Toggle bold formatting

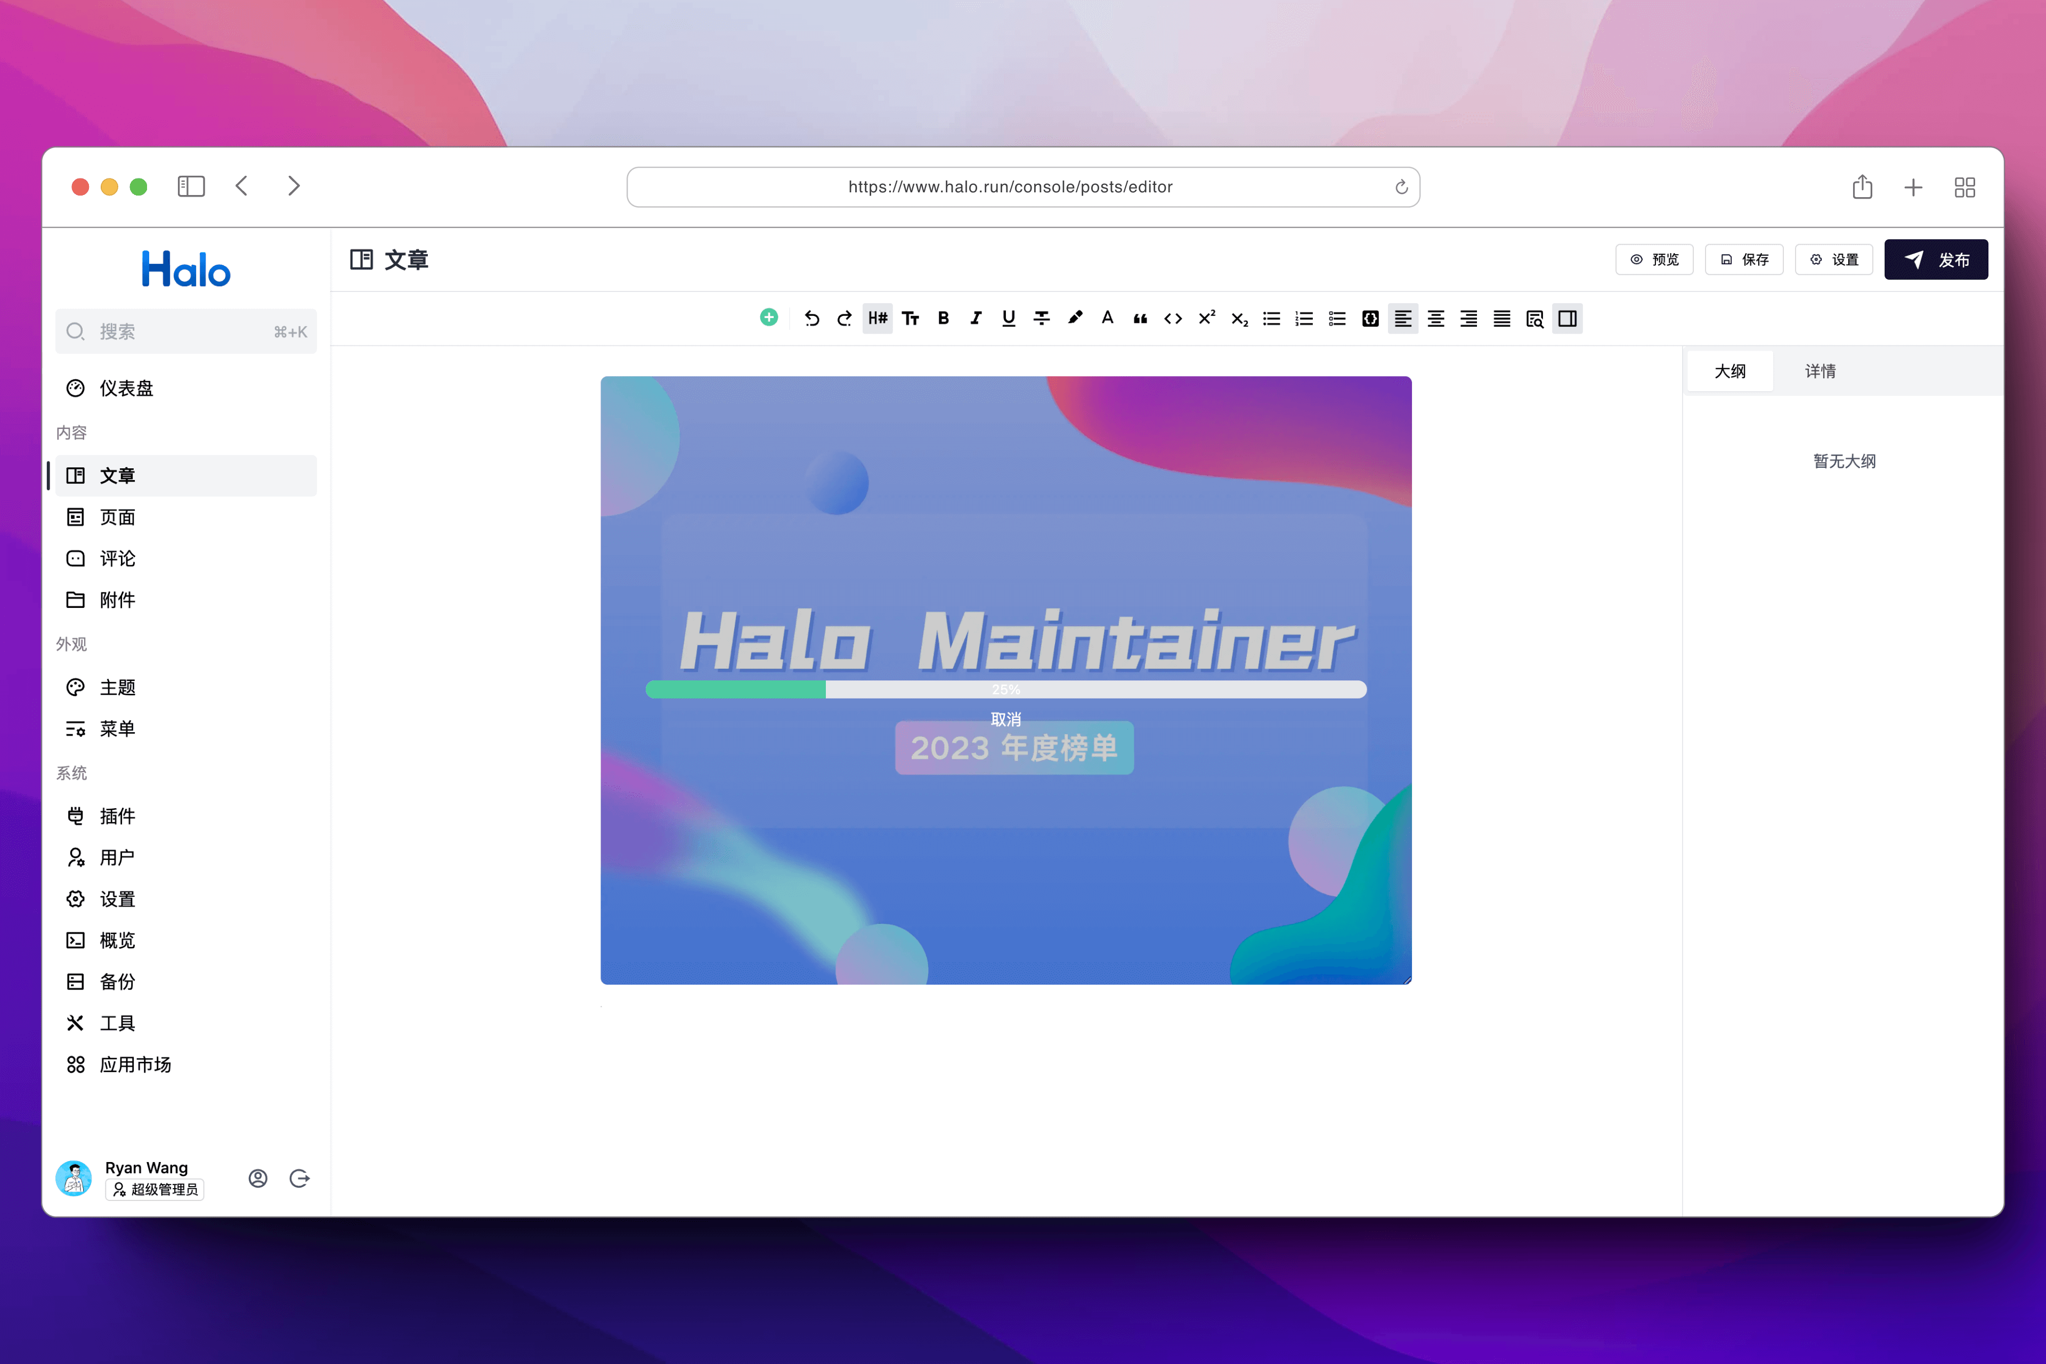click(x=943, y=319)
